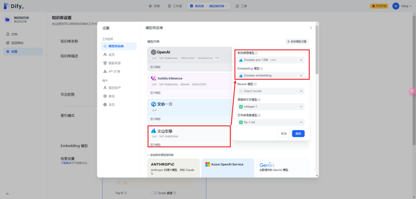Toggle the Score 阈值 switch

154,193
